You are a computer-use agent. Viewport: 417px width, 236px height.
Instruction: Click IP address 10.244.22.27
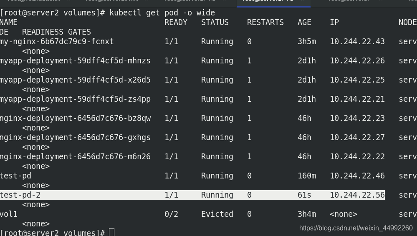[357, 138]
